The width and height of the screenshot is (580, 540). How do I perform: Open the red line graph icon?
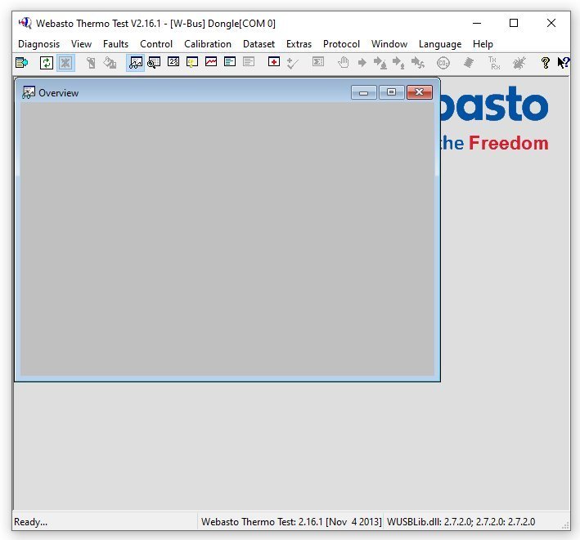click(211, 62)
